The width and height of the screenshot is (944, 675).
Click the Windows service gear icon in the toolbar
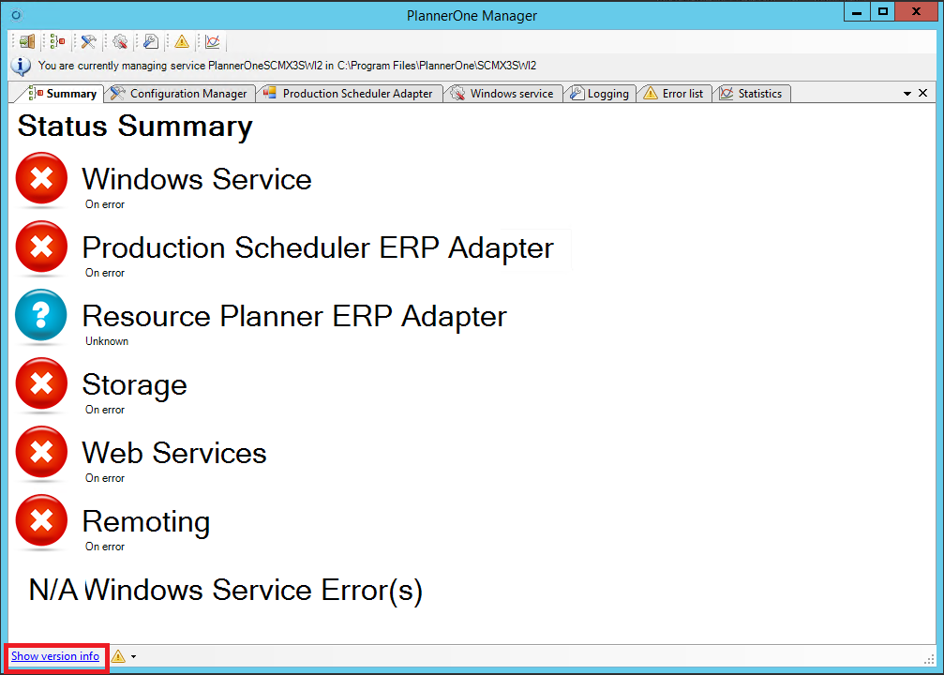pyautogui.click(x=120, y=41)
